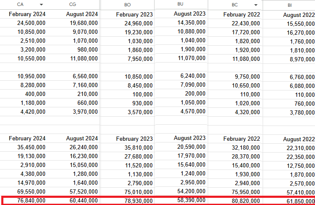Click the cell showing 22,350,000
315x205 pixels.
pos(301,157)
